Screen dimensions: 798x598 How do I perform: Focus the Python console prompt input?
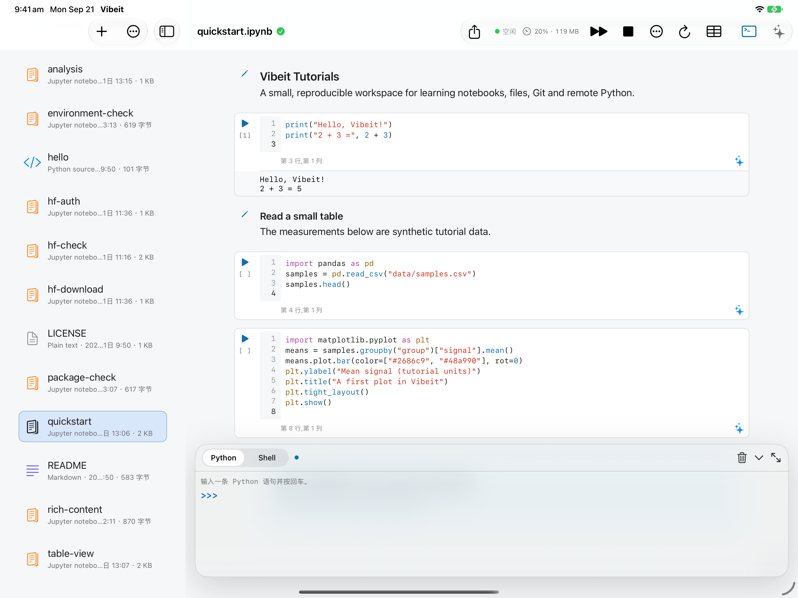click(x=491, y=496)
